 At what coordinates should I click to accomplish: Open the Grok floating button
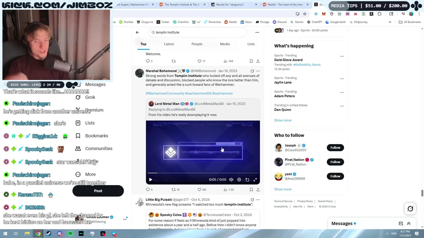[410, 209]
